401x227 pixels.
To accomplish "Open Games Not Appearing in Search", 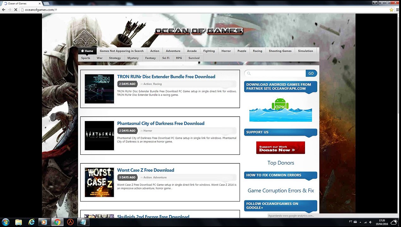I will pos(122,51).
